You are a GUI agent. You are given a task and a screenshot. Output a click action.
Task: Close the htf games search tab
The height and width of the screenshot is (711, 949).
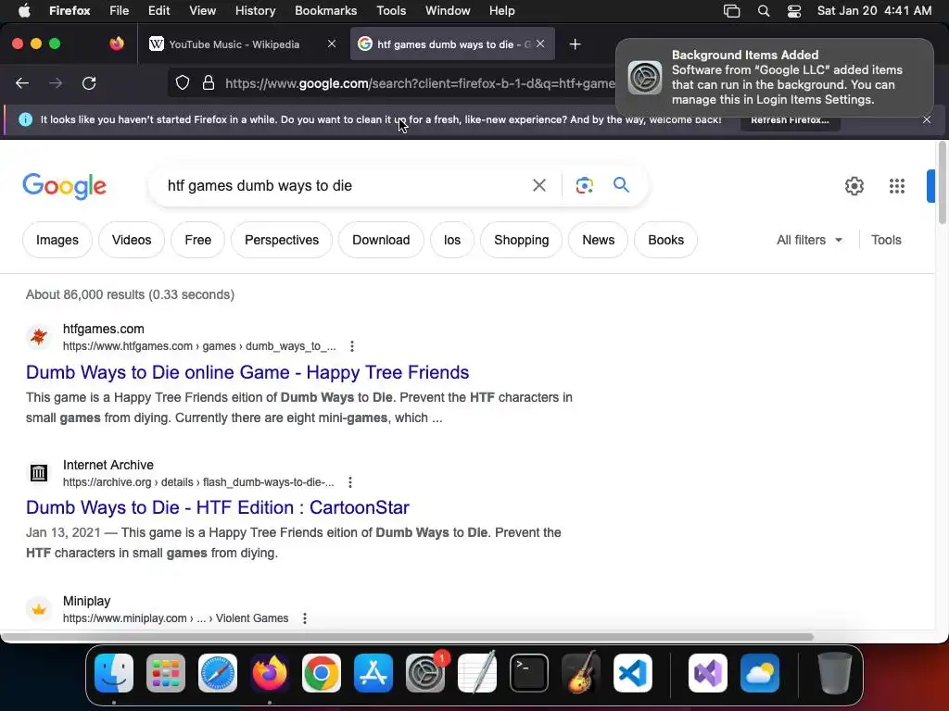tap(540, 44)
